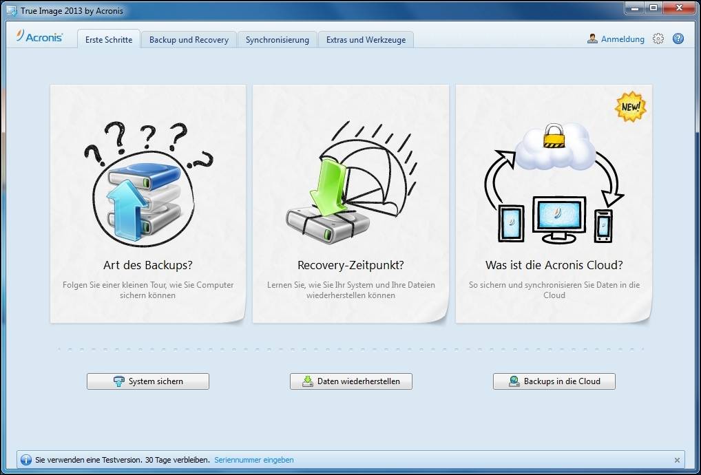The height and width of the screenshot is (475, 701).
Task: Click the cloud with padlock illustration
Action: tap(555, 146)
